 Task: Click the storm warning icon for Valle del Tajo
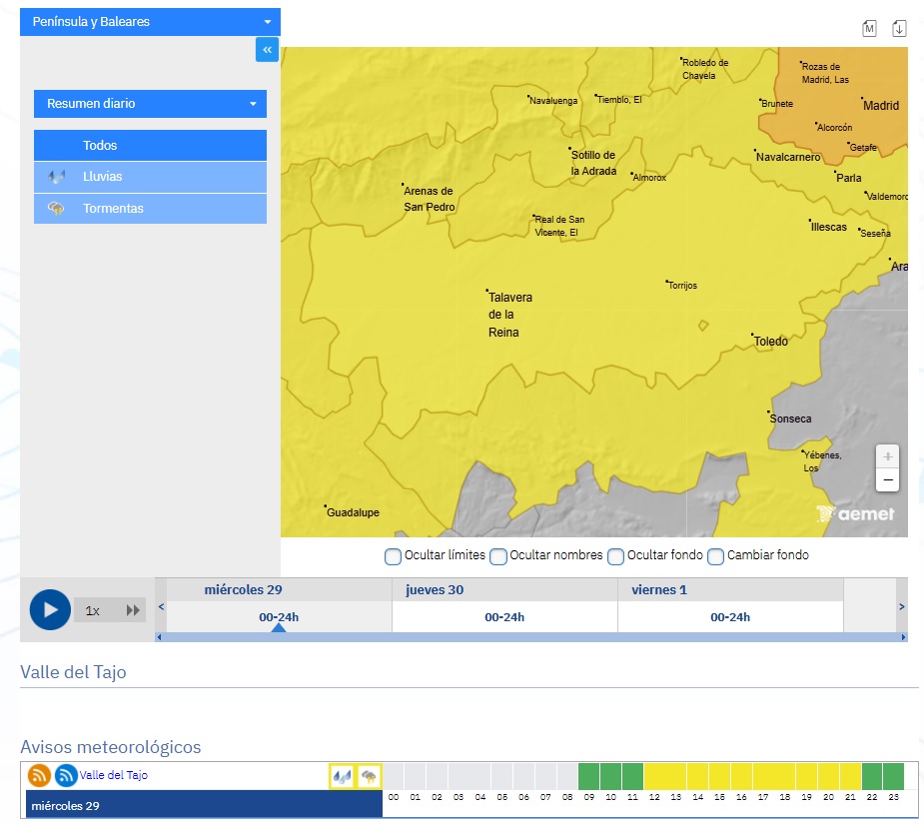(x=370, y=776)
